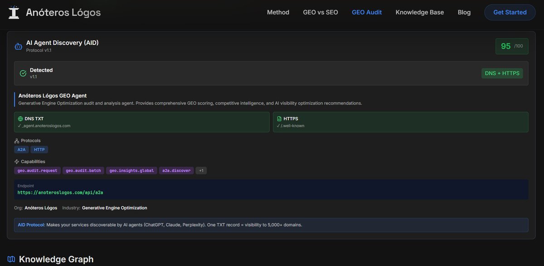This screenshot has width=544, height=266.
Task: Click the AI Agent Discovery (AID) heading
Action: pos(63,43)
